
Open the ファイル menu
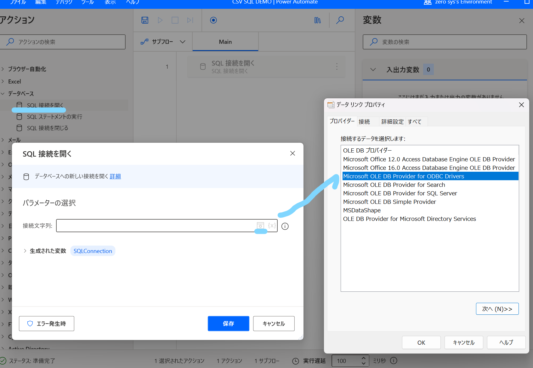(x=18, y=2)
